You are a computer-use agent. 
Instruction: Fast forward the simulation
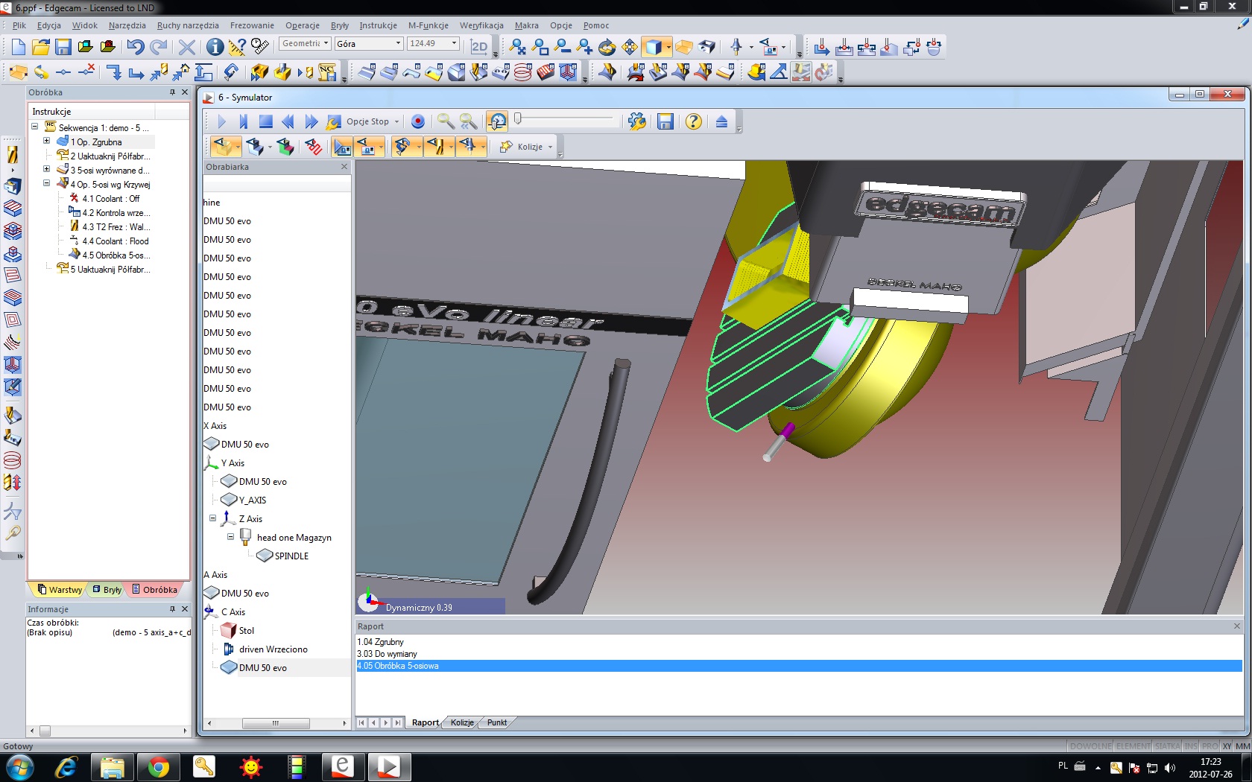click(x=311, y=121)
